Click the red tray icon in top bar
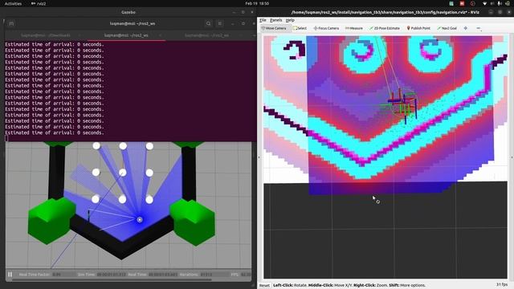The image size is (514, 289). click(x=462, y=3)
